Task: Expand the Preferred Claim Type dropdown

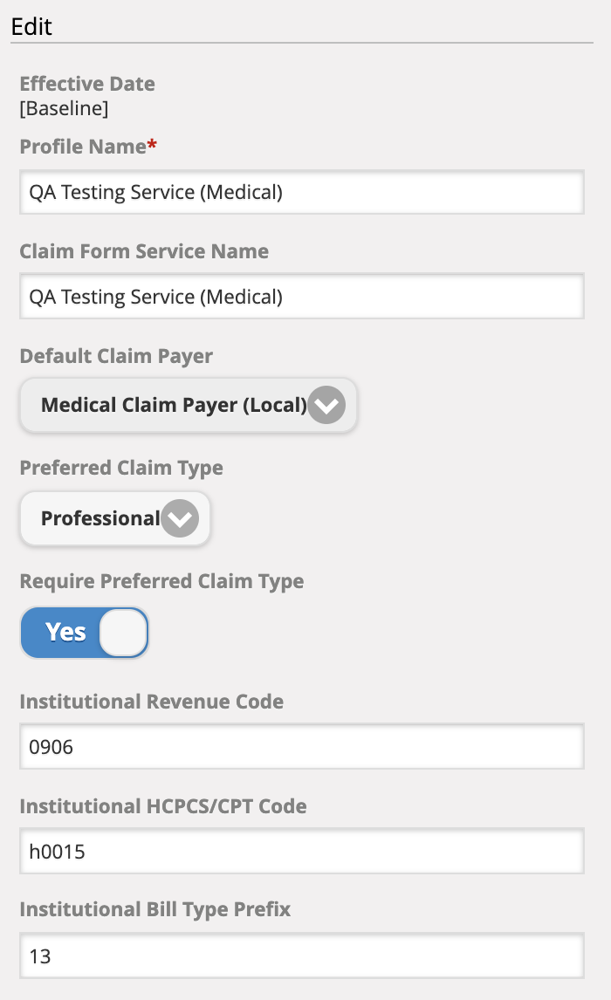Action: 114,518
